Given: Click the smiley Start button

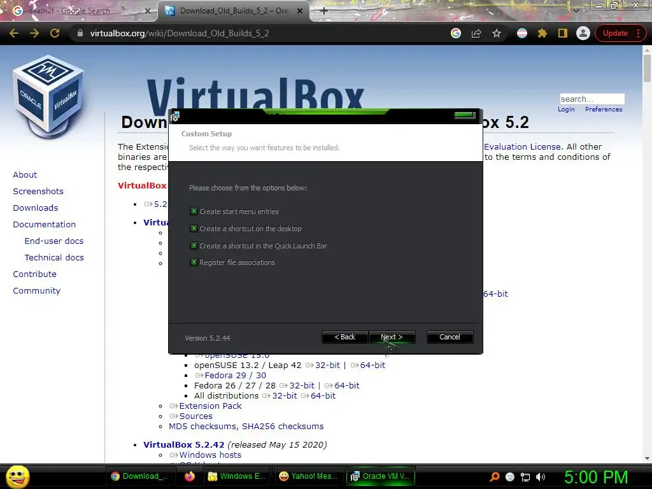Looking at the screenshot, I should click(17, 476).
